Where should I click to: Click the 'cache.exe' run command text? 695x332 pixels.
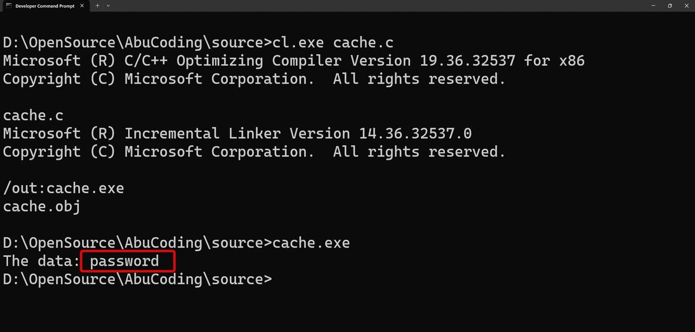(311, 242)
